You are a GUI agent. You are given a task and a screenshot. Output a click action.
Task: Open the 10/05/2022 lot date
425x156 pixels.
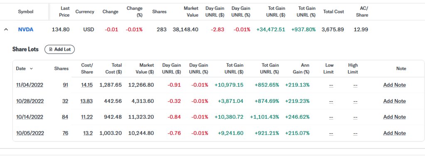pyautogui.click(x=30, y=133)
